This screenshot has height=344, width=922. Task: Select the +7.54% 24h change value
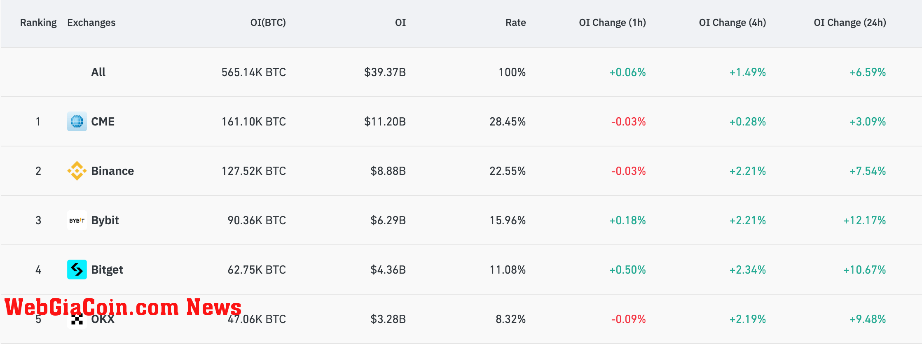tap(868, 171)
